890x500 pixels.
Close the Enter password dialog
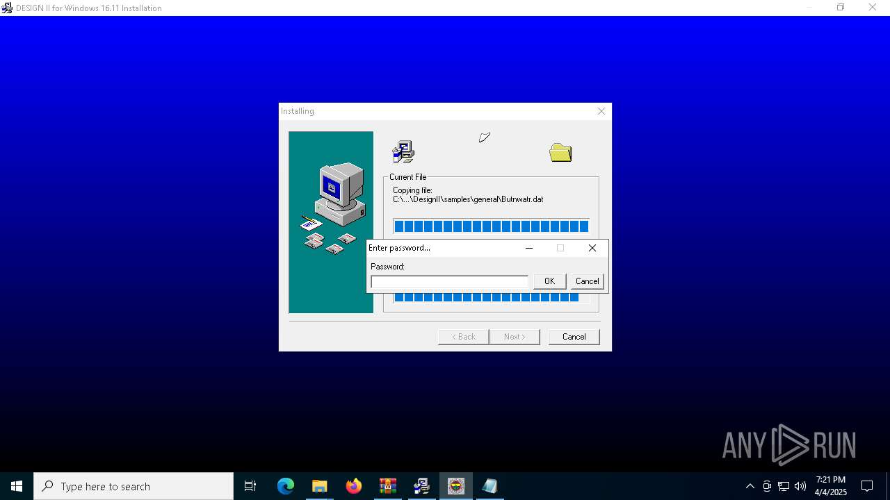click(x=592, y=248)
